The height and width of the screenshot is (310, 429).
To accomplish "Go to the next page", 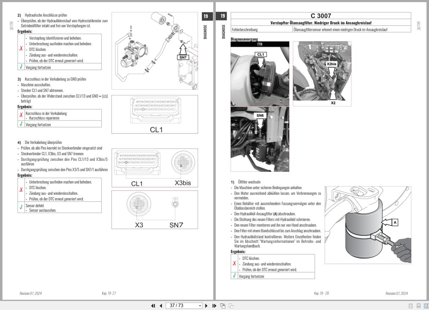I will [207, 306].
